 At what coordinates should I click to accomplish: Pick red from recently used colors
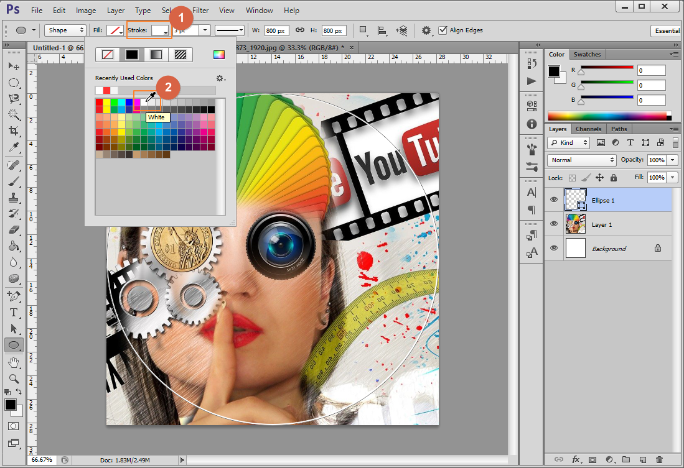point(106,90)
